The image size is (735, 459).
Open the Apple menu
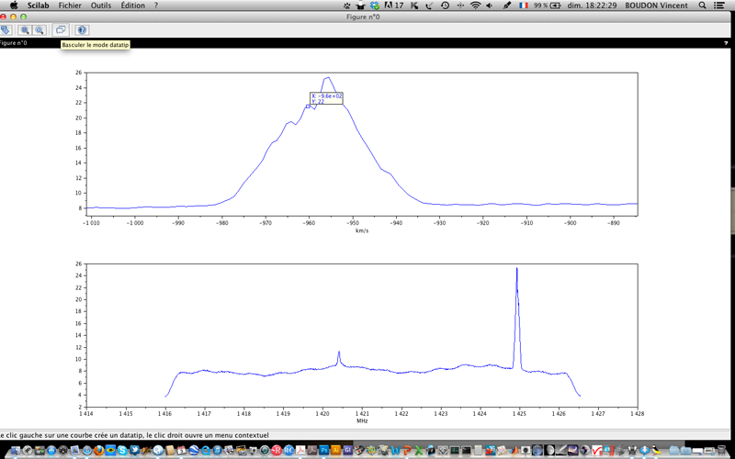[x=13, y=6]
